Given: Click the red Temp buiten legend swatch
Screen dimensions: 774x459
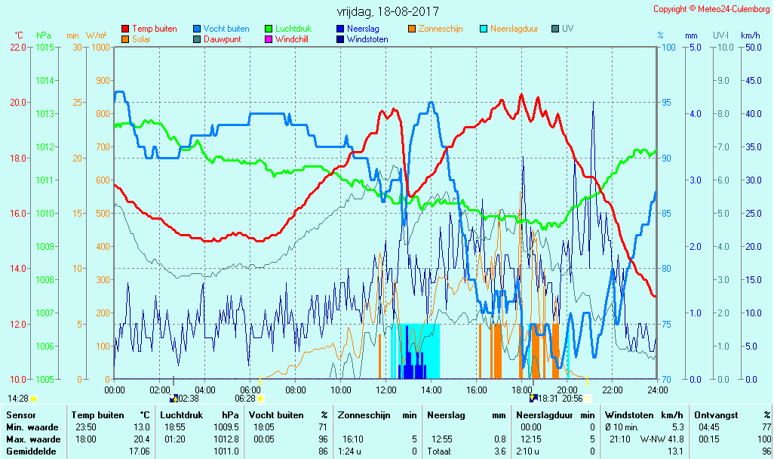Looking at the screenshot, I should [x=125, y=29].
